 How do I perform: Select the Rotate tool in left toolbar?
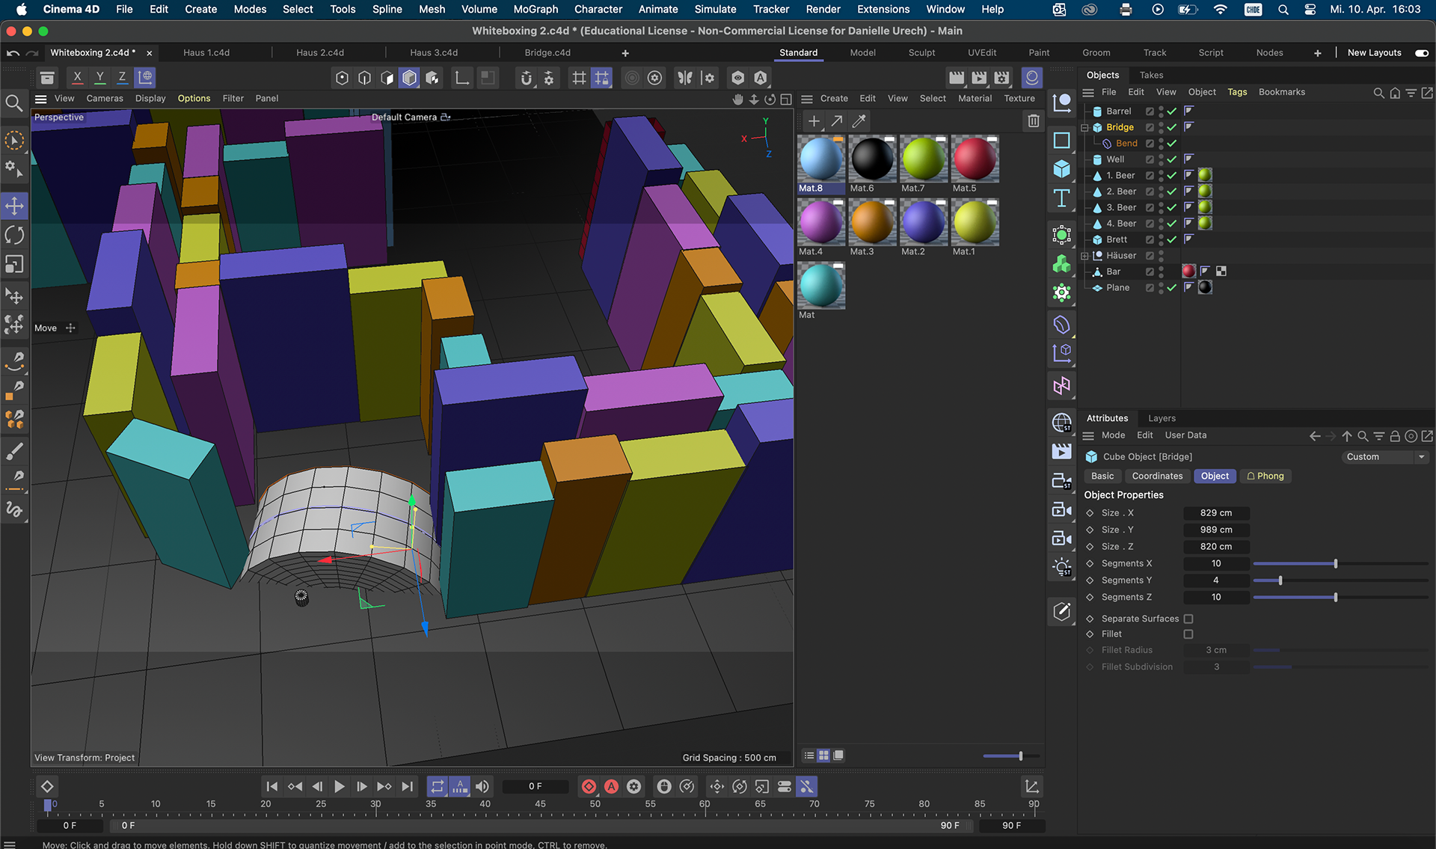pos(14,235)
